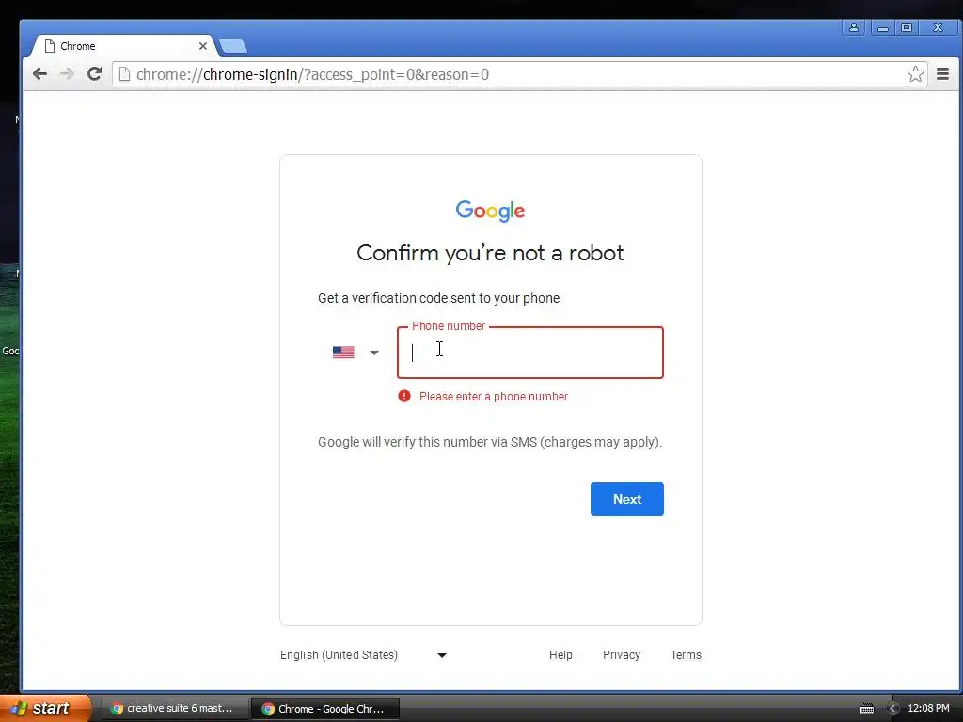963x722 pixels.
Task: Click the browser forward arrow
Action: pyautogui.click(x=67, y=74)
